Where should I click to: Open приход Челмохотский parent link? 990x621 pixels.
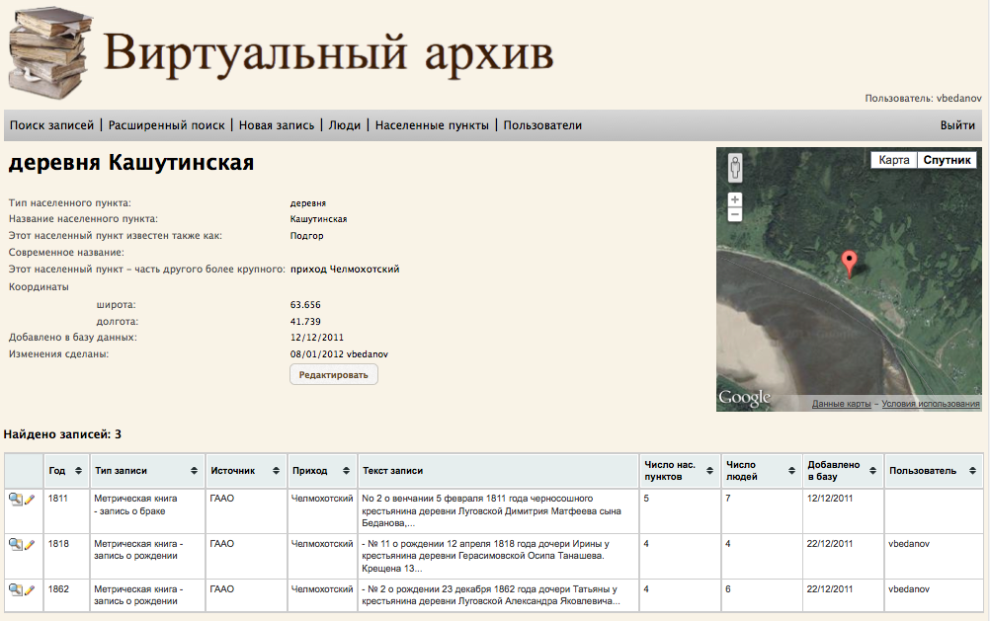click(x=345, y=269)
